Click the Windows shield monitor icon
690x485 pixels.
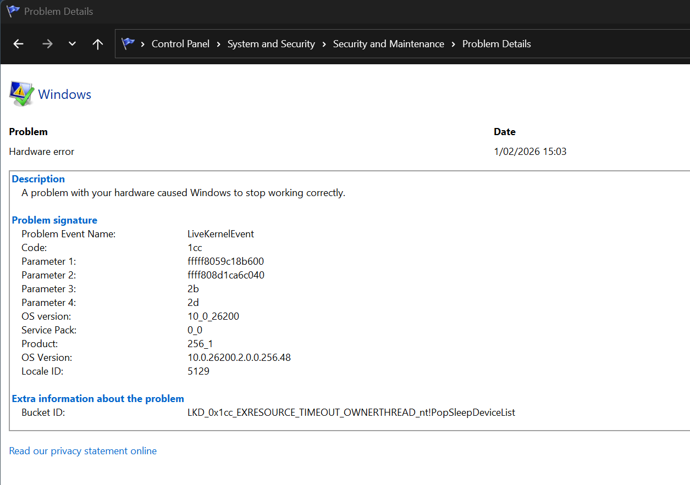click(x=21, y=94)
